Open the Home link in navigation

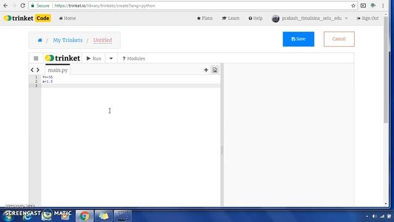coord(67,18)
